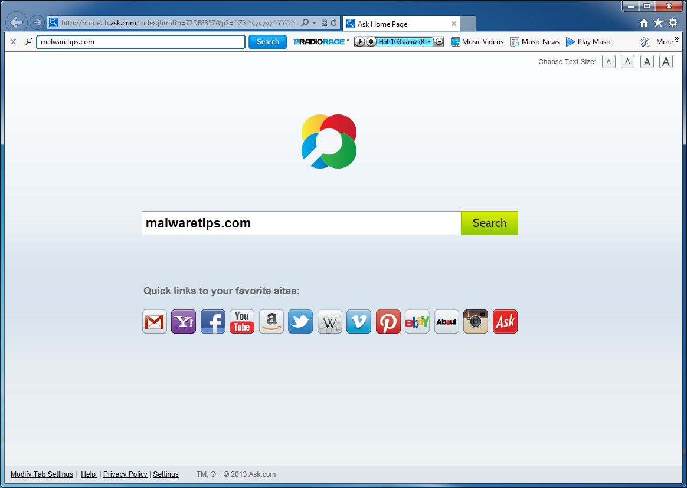Viewport: 687px width, 488px height.
Task: Open the browser Home icon
Action: point(644,23)
